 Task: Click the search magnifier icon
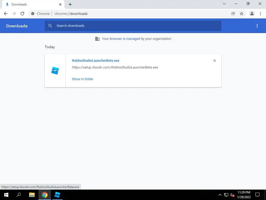50,26
